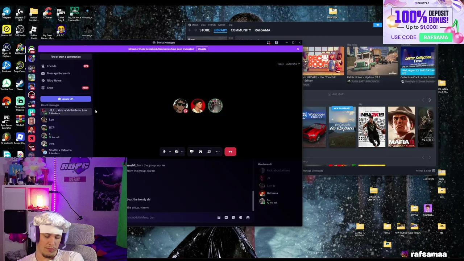464x261 pixels.
Task: Send a gift icon in chat bar
Action: (219, 217)
